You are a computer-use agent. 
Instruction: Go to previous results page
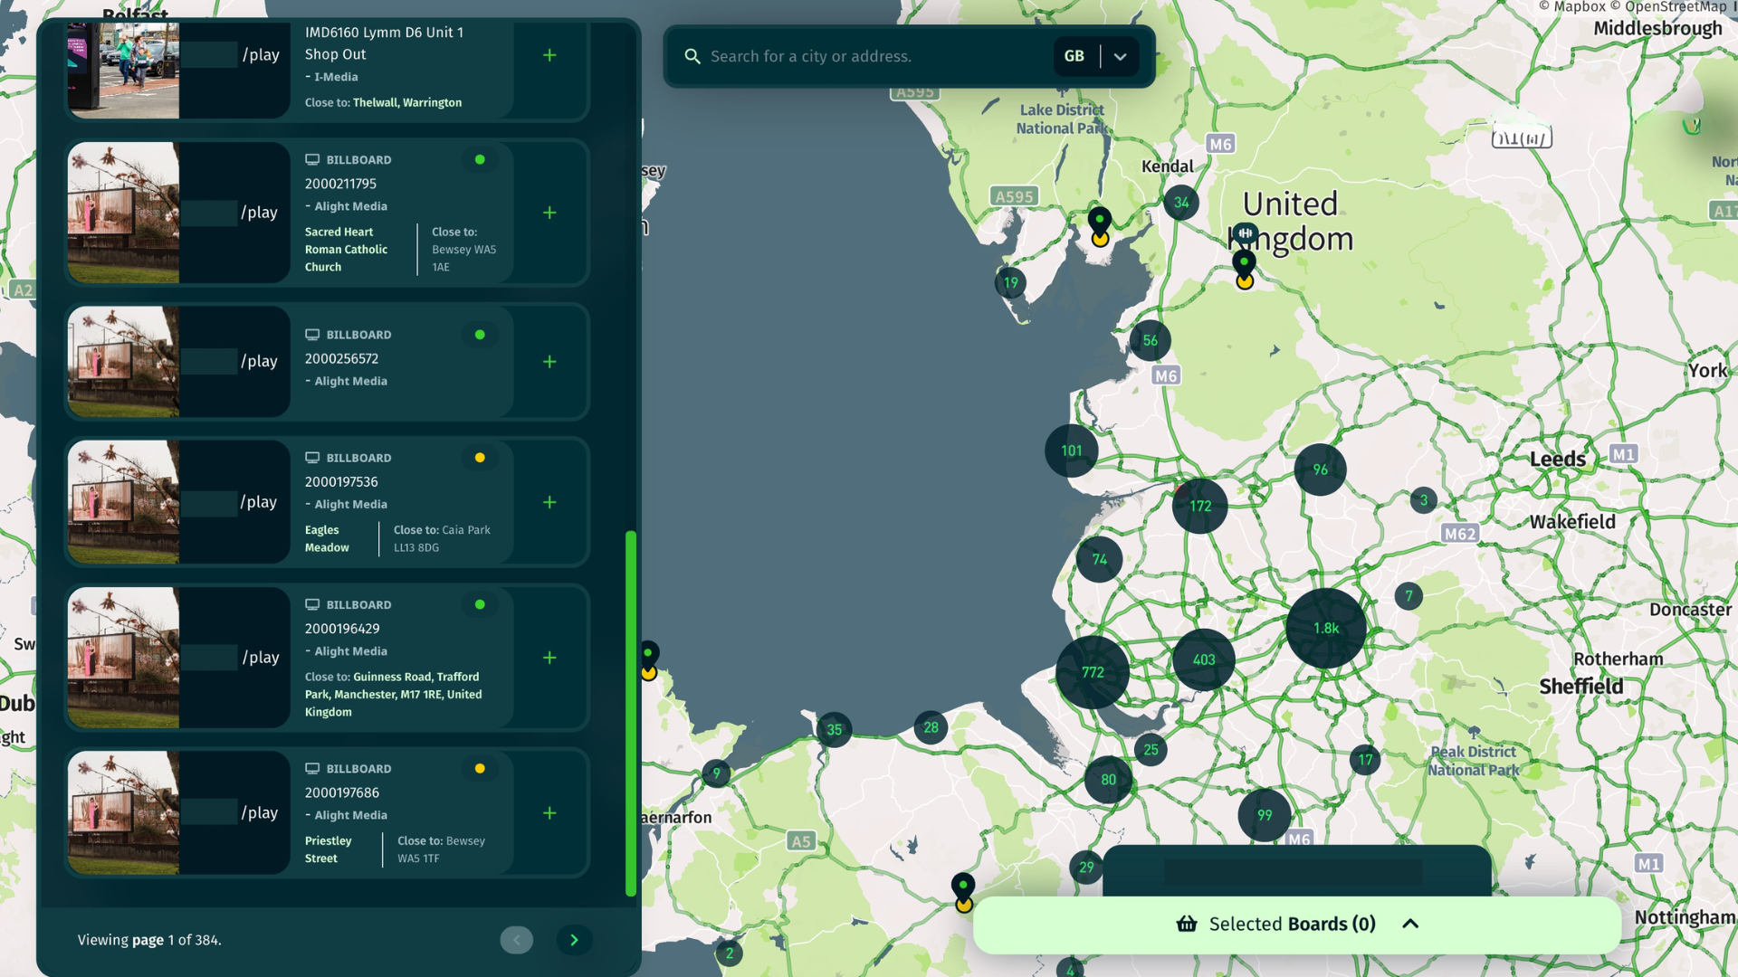pos(517,940)
